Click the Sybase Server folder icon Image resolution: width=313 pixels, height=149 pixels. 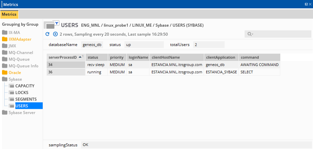click(x=5, y=113)
